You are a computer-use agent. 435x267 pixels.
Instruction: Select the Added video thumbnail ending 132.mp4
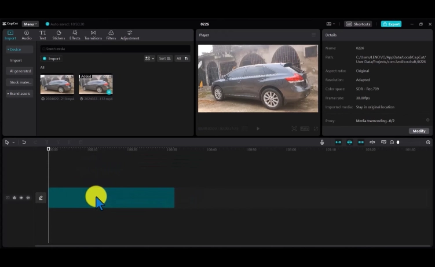point(96,84)
